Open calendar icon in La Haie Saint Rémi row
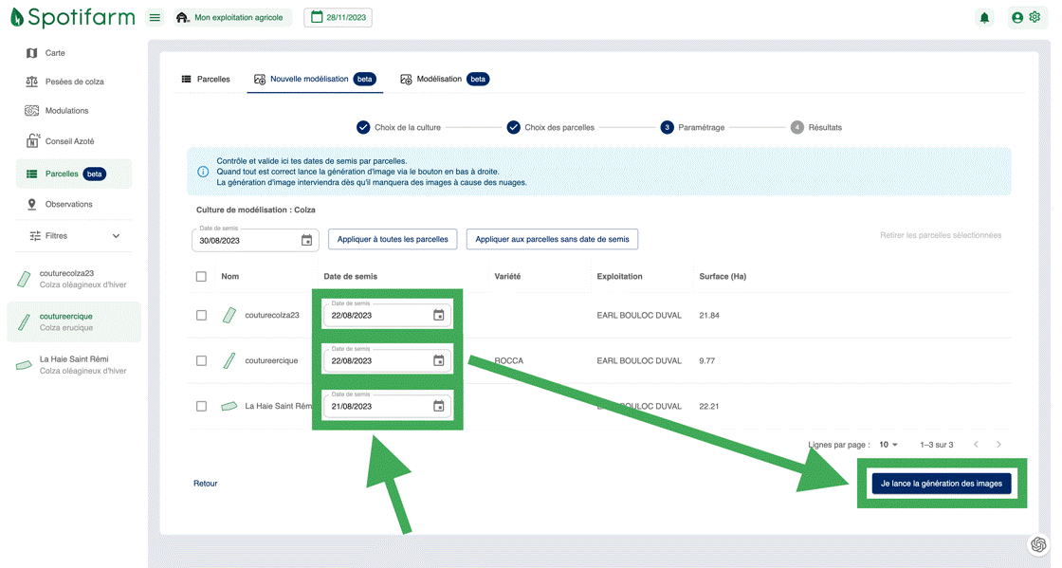 [438, 406]
